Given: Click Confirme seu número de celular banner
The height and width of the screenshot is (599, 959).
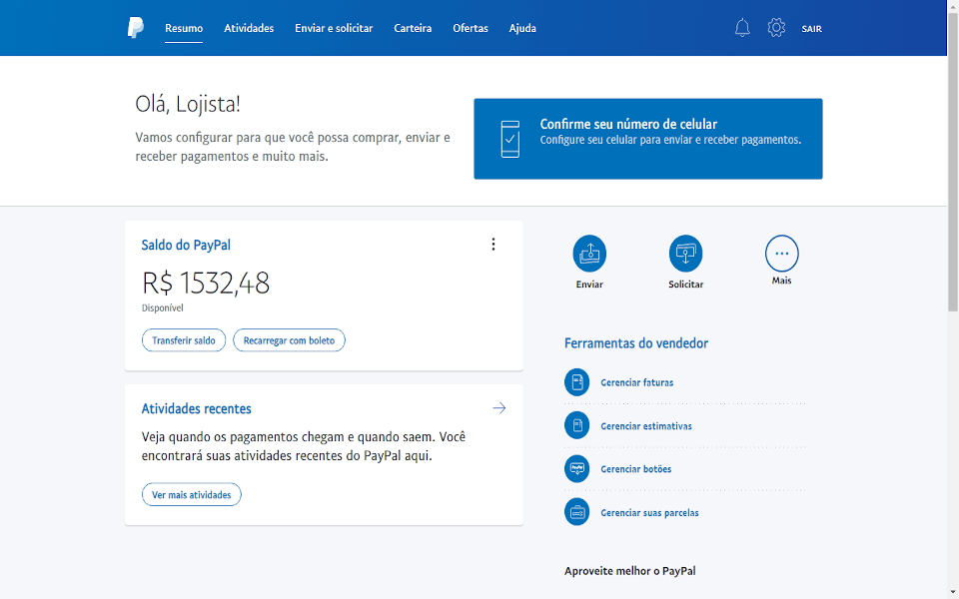Looking at the screenshot, I should point(647,139).
